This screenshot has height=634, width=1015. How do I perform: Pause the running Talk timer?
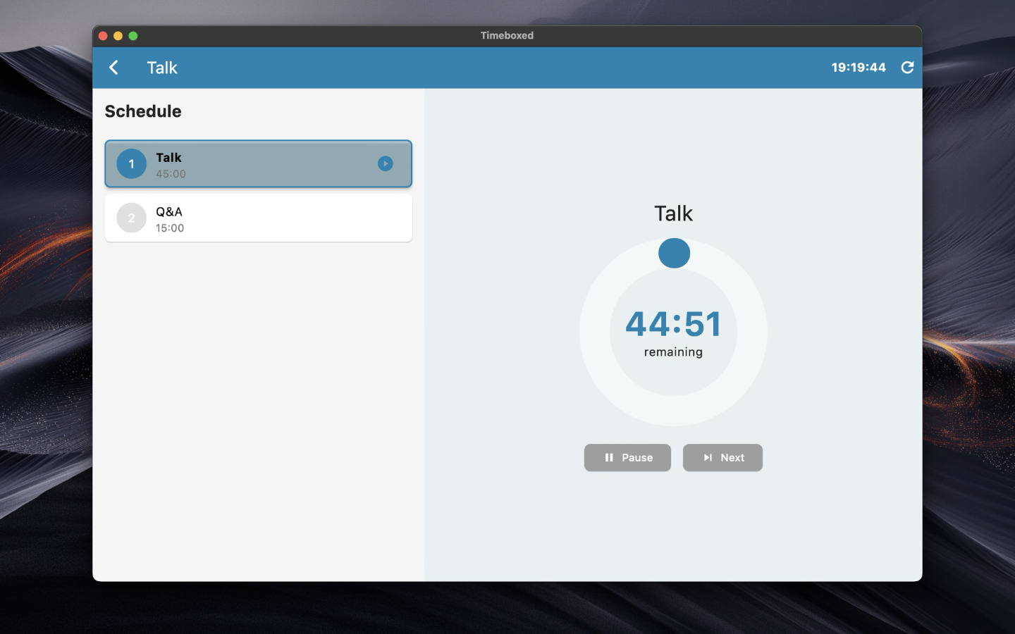pyautogui.click(x=627, y=458)
